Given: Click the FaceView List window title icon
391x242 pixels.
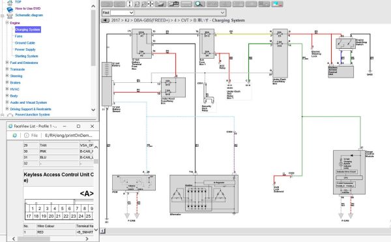Looking at the screenshot, I should tap(10, 127).
